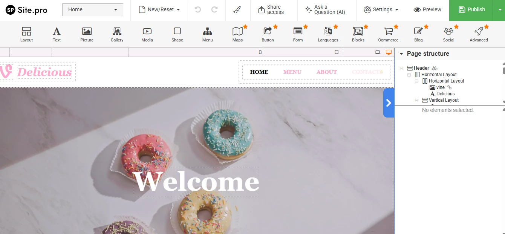Select the vine item in Page structure
Viewport: 505px width, 234px height.
(440, 87)
